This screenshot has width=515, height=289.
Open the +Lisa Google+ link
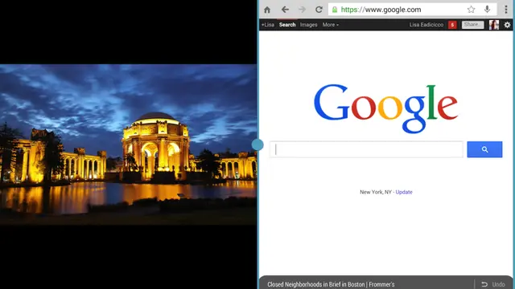pos(268,25)
